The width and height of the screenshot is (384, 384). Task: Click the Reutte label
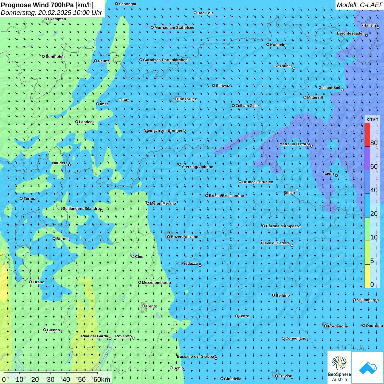(x=104, y=61)
